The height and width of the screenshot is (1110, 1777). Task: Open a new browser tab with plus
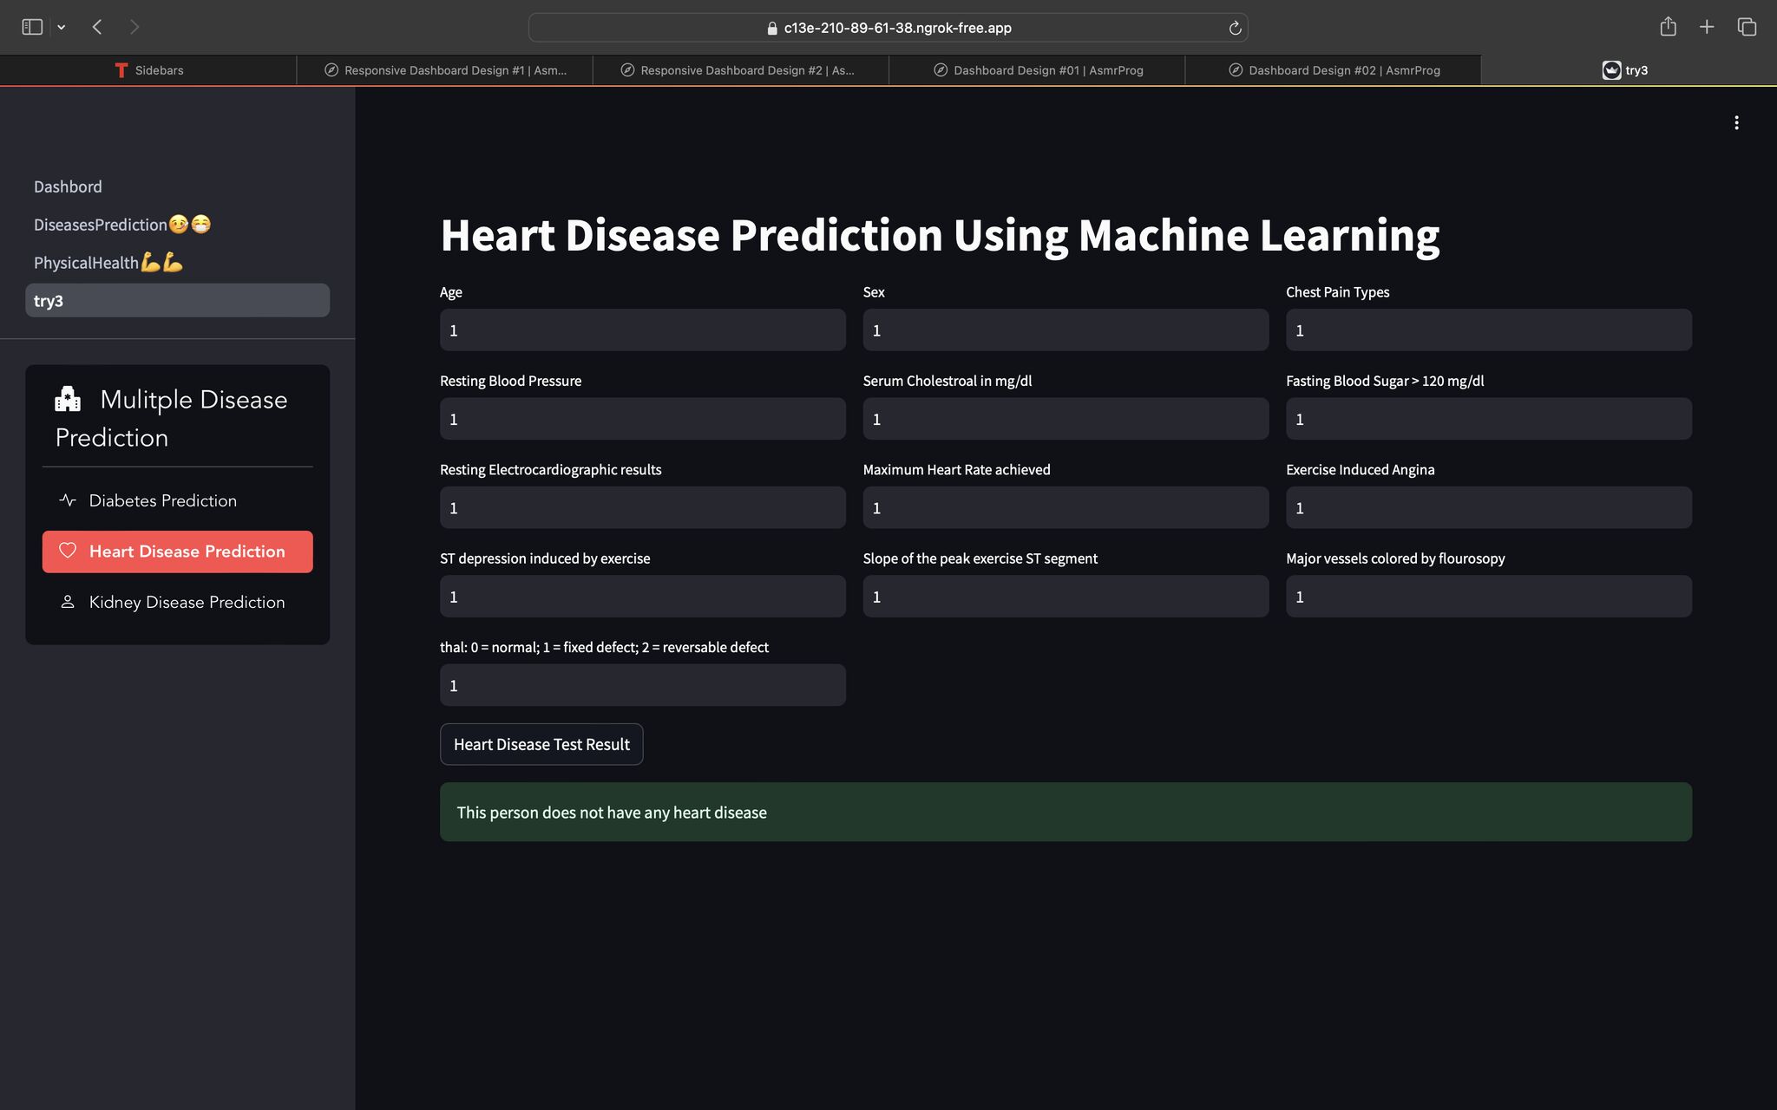pos(1707,27)
